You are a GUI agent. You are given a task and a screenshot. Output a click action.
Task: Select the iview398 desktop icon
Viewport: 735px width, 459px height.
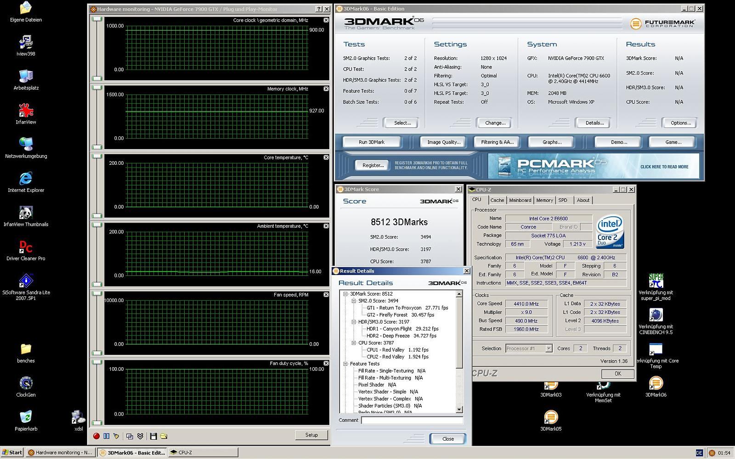26,46
